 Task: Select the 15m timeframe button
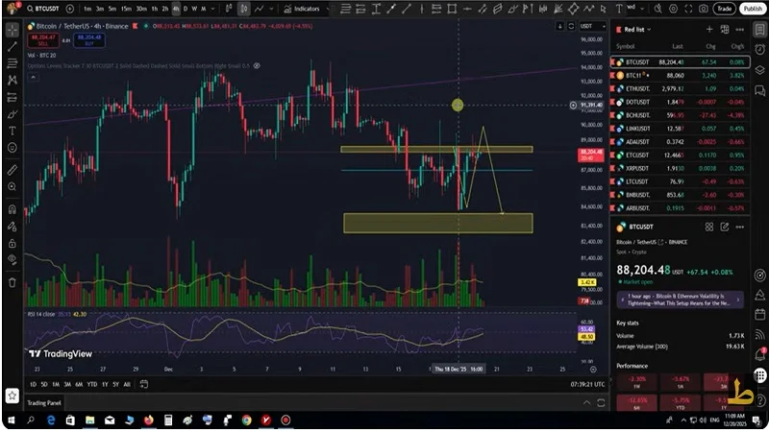[x=127, y=9]
